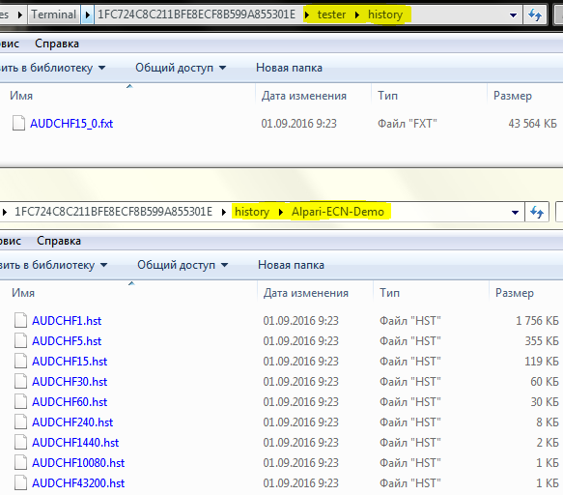The image size is (563, 495).
Task: Click Alpari-ECN-Demo breadcrumb
Action: click(x=338, y=212)
